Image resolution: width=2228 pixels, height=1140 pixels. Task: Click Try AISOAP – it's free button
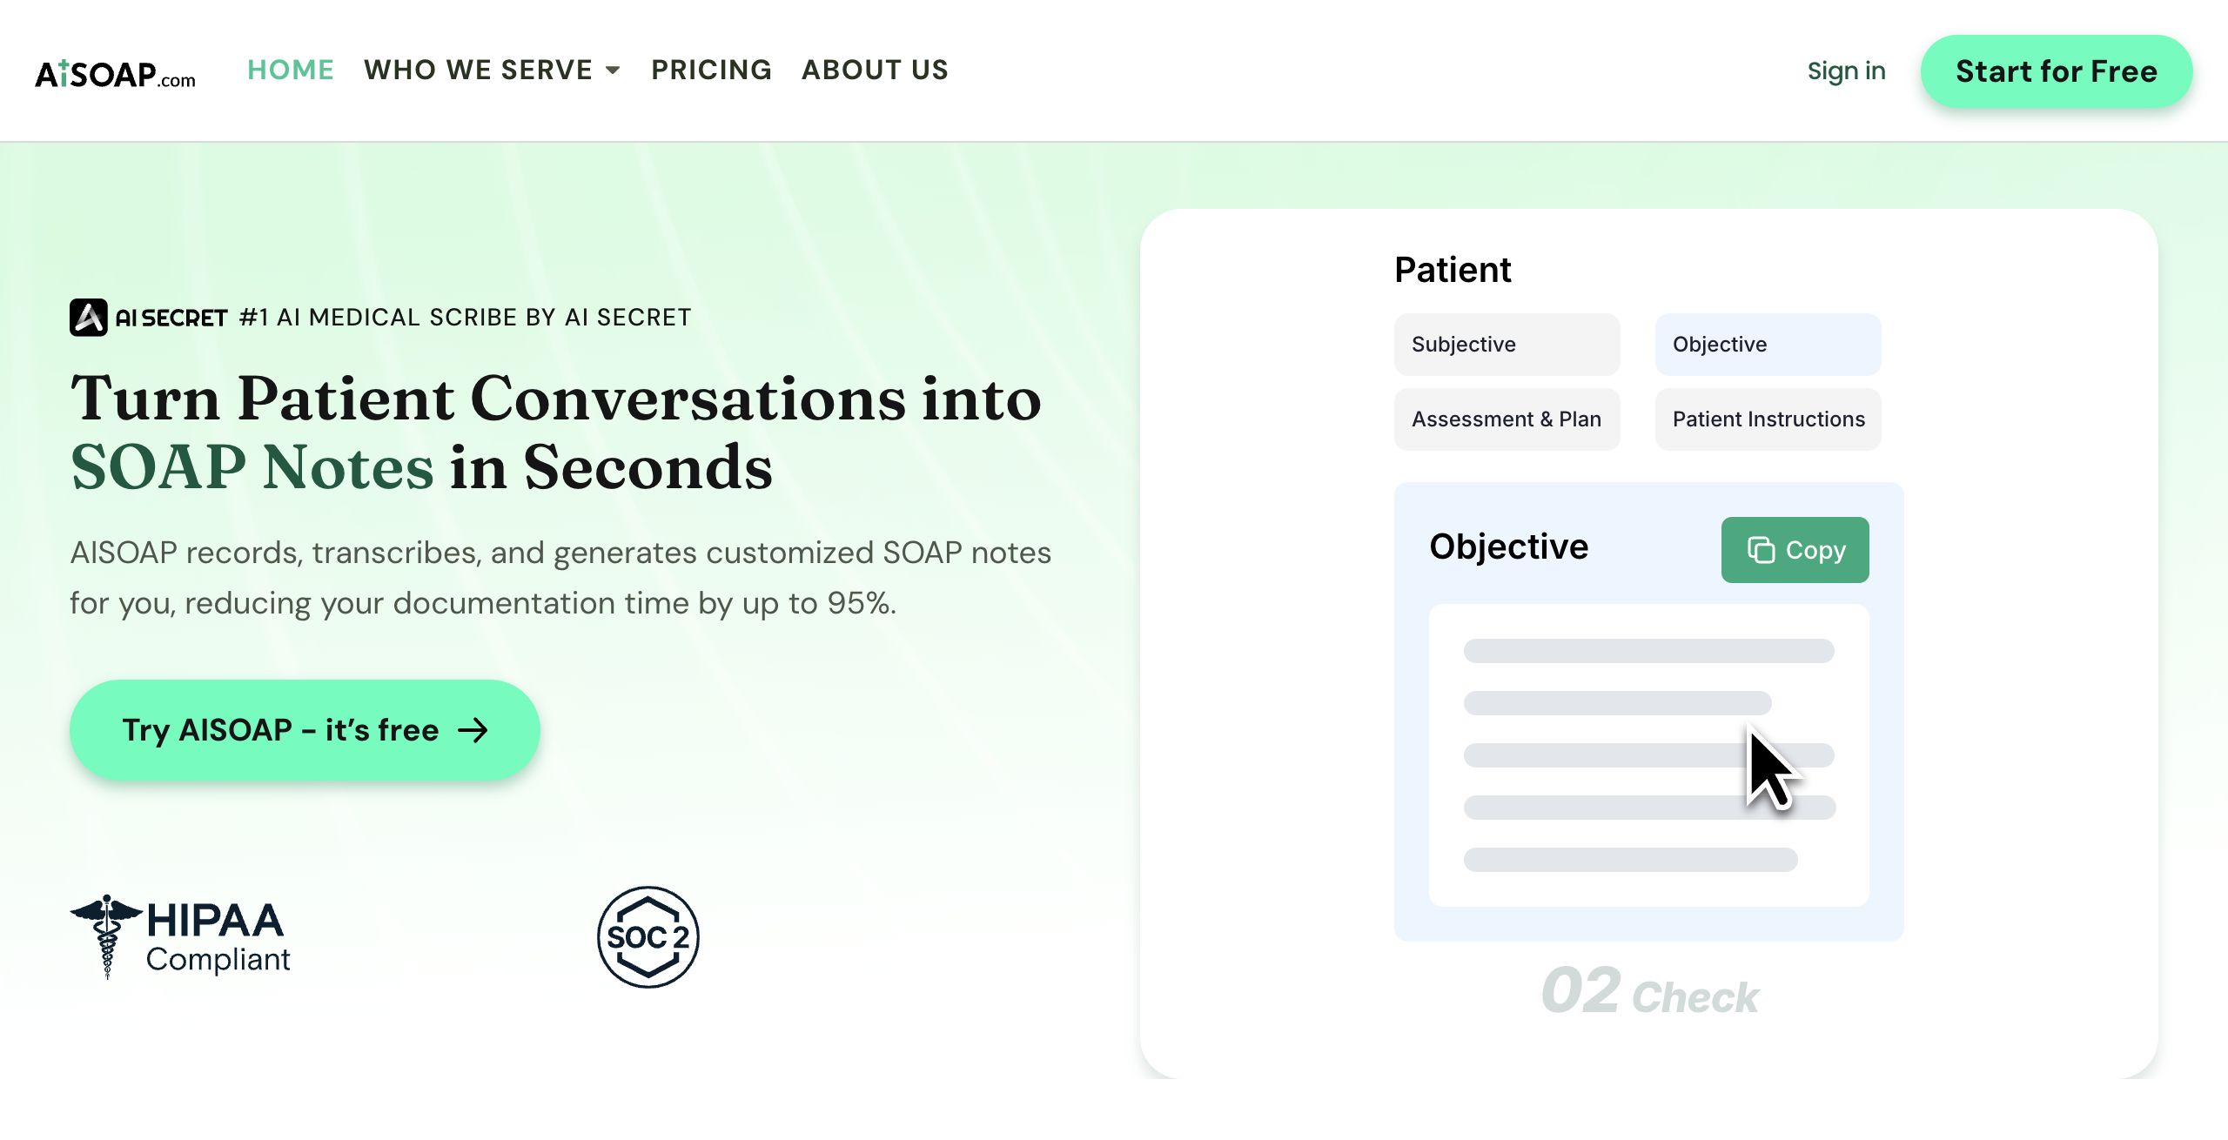[305, 730]
